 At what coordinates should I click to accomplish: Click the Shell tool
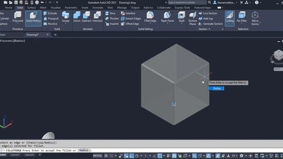click(x=181, y=17)
